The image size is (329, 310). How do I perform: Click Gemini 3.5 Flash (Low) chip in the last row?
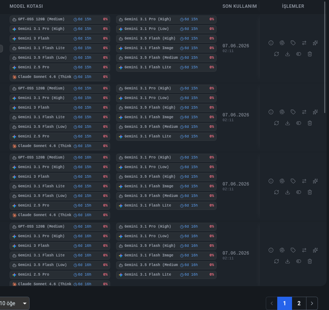[x=60, y=265]
